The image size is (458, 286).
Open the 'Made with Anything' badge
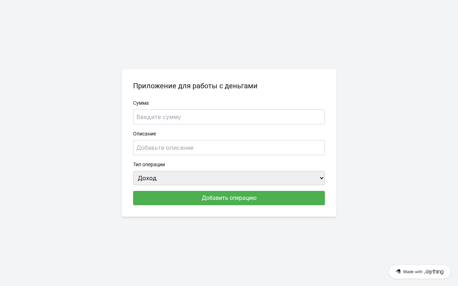(x=419, y=272)
